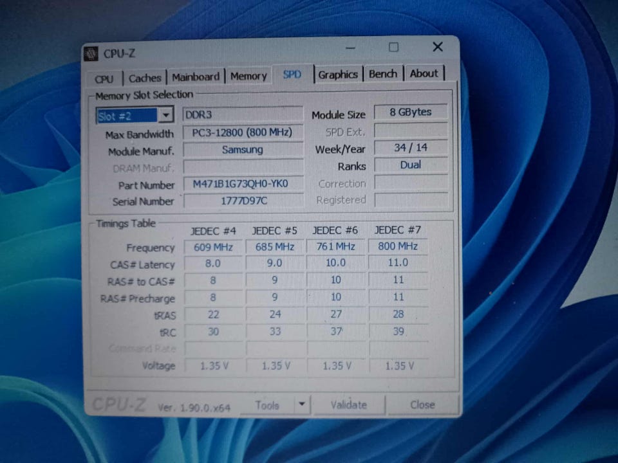Click the CPU-Z app icon in title bar
The width and height of the screenshot is (618, 463).
pyautogui.click(x=91, y=53)
